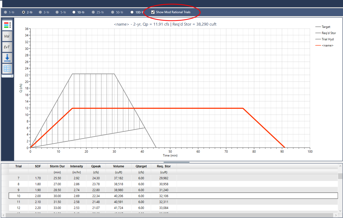This screenshot has width=343, height=218.
Task: Open the EvT panel from the sidebar
Action: tap(7, 47)
